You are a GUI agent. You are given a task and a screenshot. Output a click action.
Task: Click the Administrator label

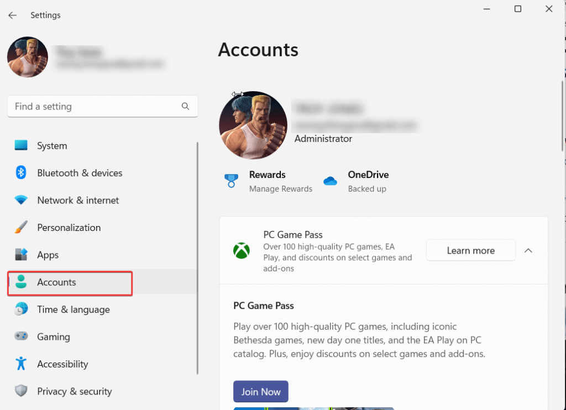point(323,139)
